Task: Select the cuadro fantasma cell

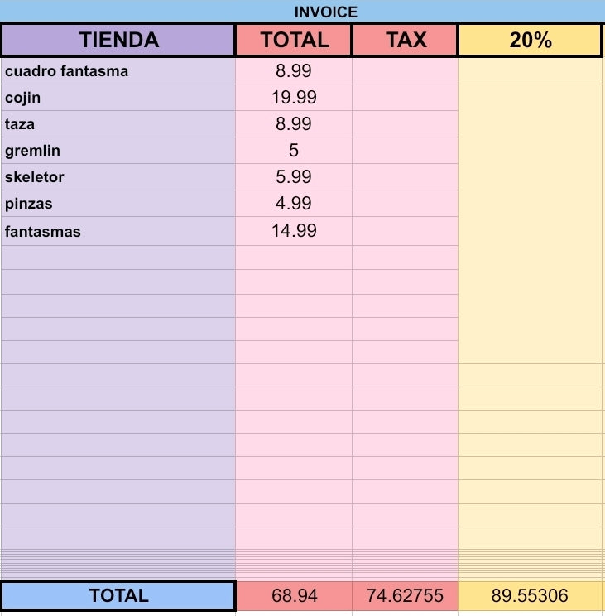Action: point(118,71)
